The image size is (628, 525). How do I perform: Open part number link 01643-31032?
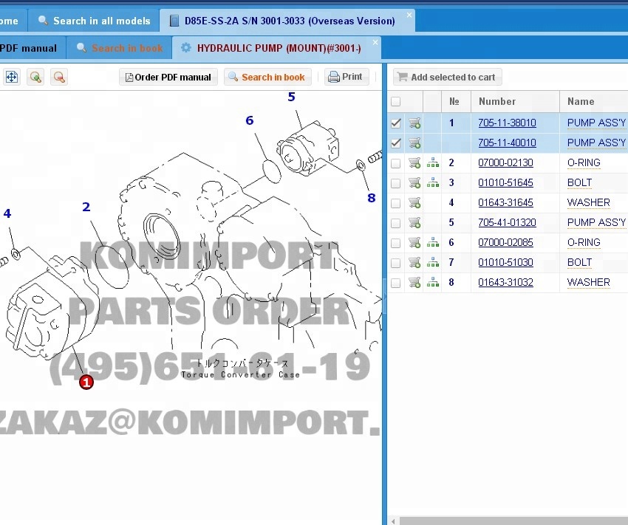pyautogui.click(x=505, y=283)
